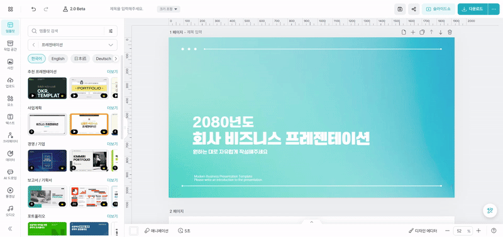Expand the 프레젠테이션 category dropdown
Screen dimensions: 503x237
(111, 45)
